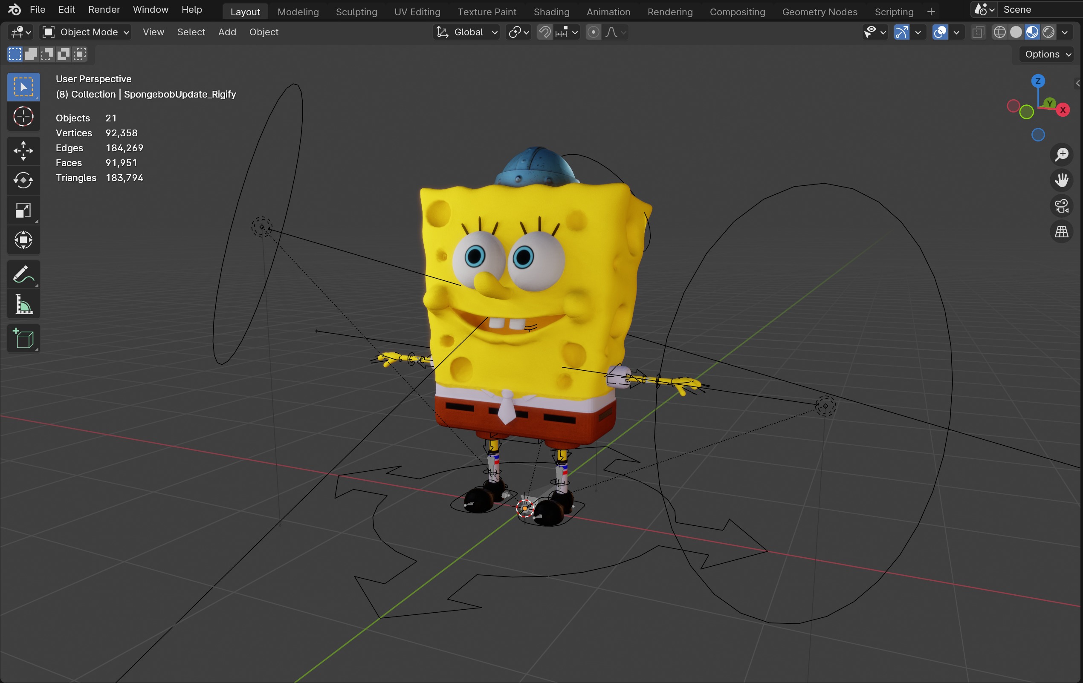Viewport: 1083px width, 683px height.
Task: Choose the Add Cube tool
Action: click(x=23, y=338)
